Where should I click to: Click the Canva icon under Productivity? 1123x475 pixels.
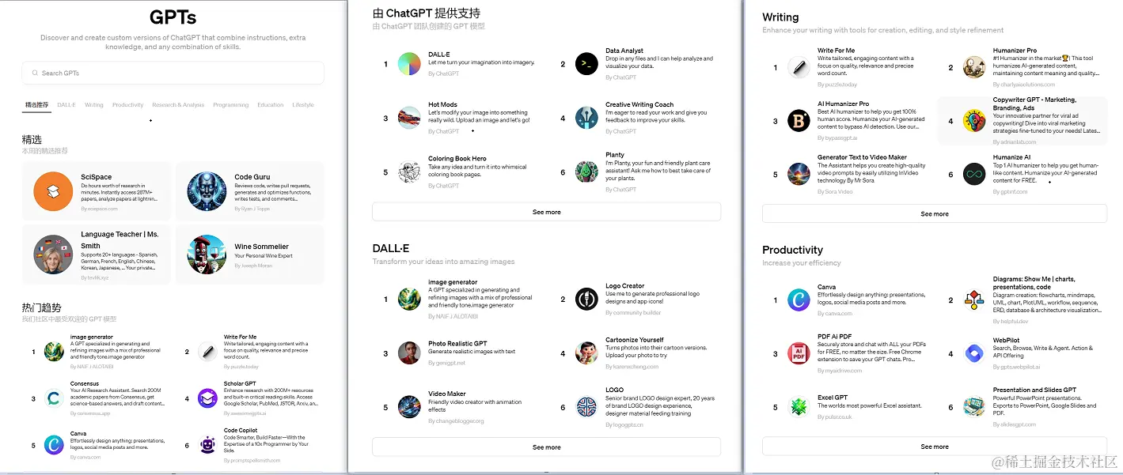(799, 300)
